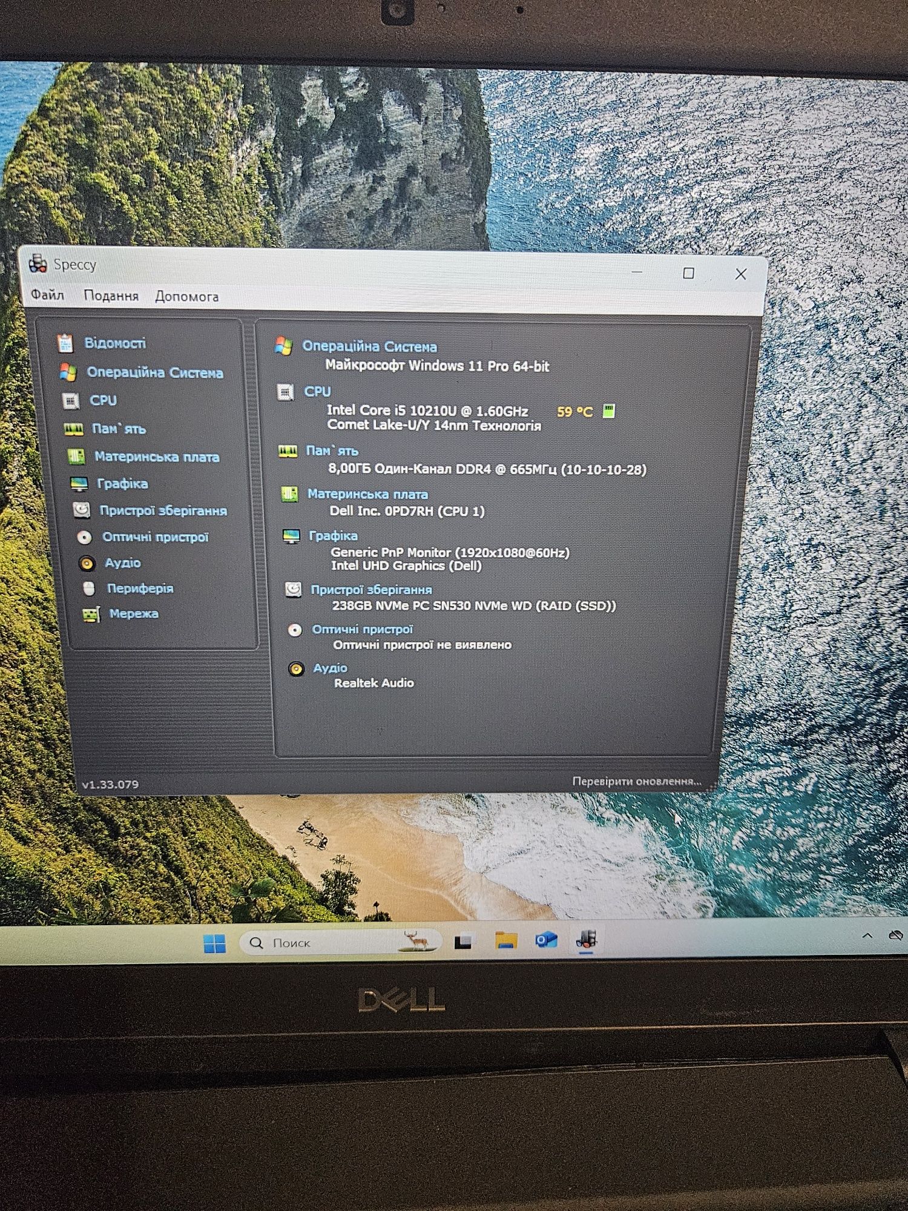
Task: Open the Подання menu
Action: pos(111,295)
